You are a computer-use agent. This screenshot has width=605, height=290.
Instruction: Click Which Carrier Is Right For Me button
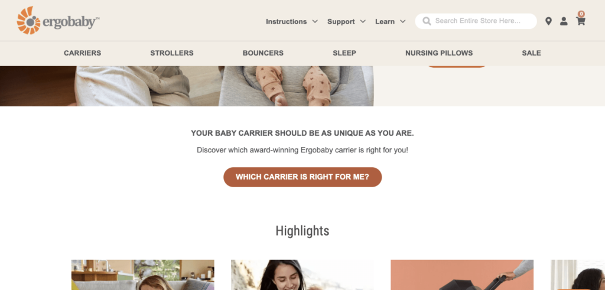click(302, 177)
